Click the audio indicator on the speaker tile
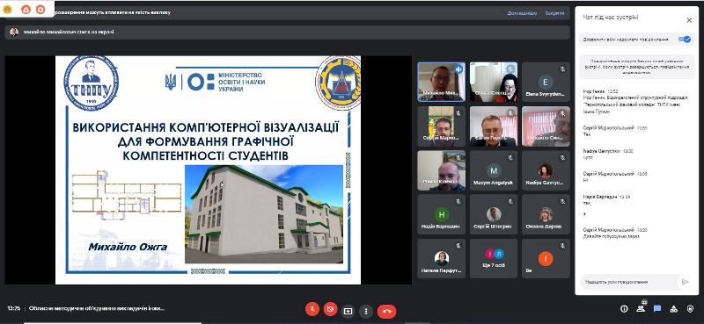This screenshot has width=704, height=324. [x=458, y=69]
